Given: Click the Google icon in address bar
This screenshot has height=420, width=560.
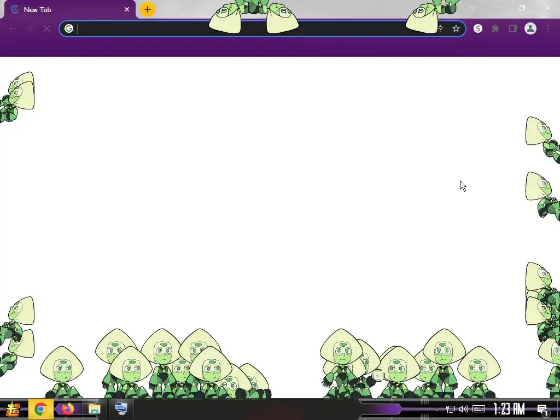Looking at the screenshot, I should point(68,28).
